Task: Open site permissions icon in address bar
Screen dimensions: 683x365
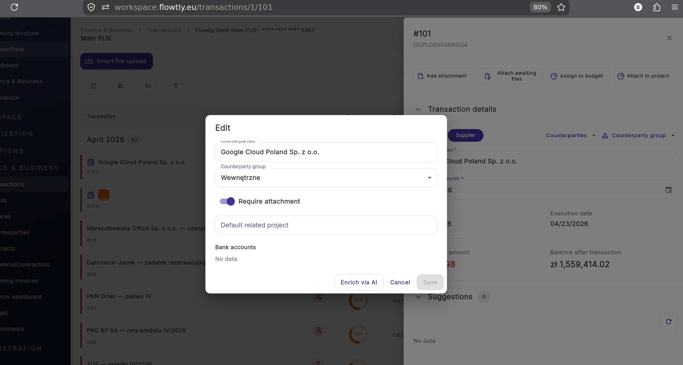Action: (105, 7)
